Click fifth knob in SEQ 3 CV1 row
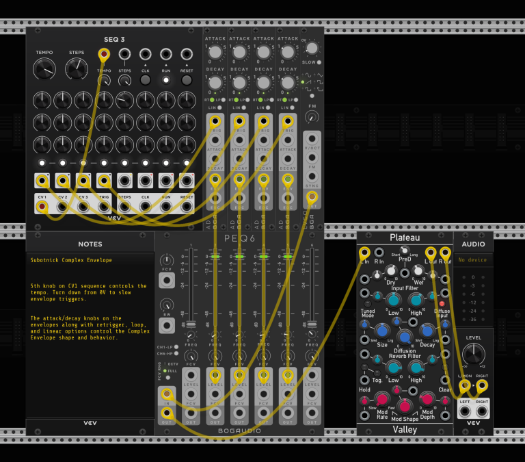This screenshot has height=462, width=525. click(124, 100)
